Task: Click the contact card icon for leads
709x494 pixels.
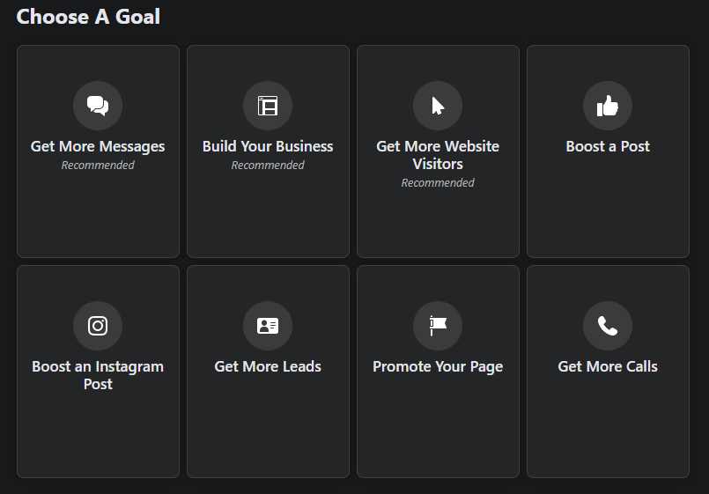Action: point(268,326)
